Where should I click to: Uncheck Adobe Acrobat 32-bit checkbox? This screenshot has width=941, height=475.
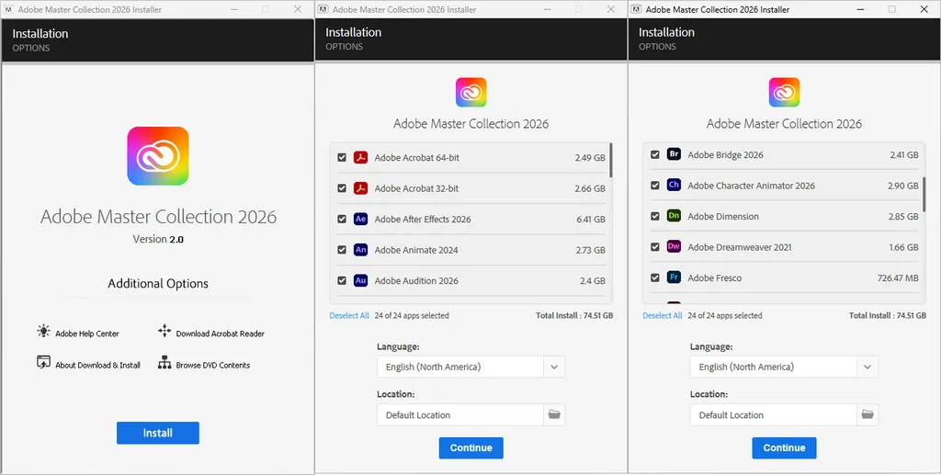click(342, 188)
